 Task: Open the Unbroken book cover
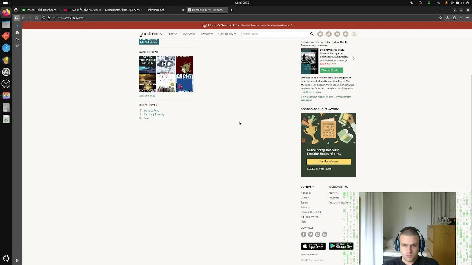pos(147,83)
